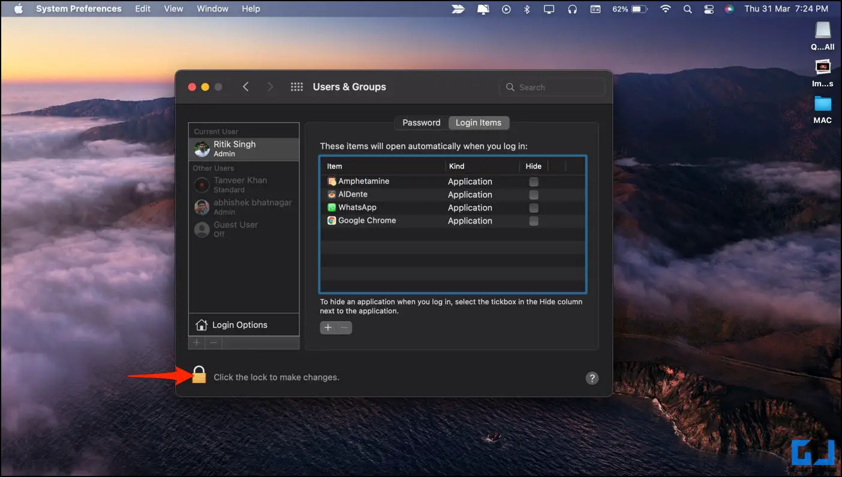Click the battery status icon

point(639,9)
